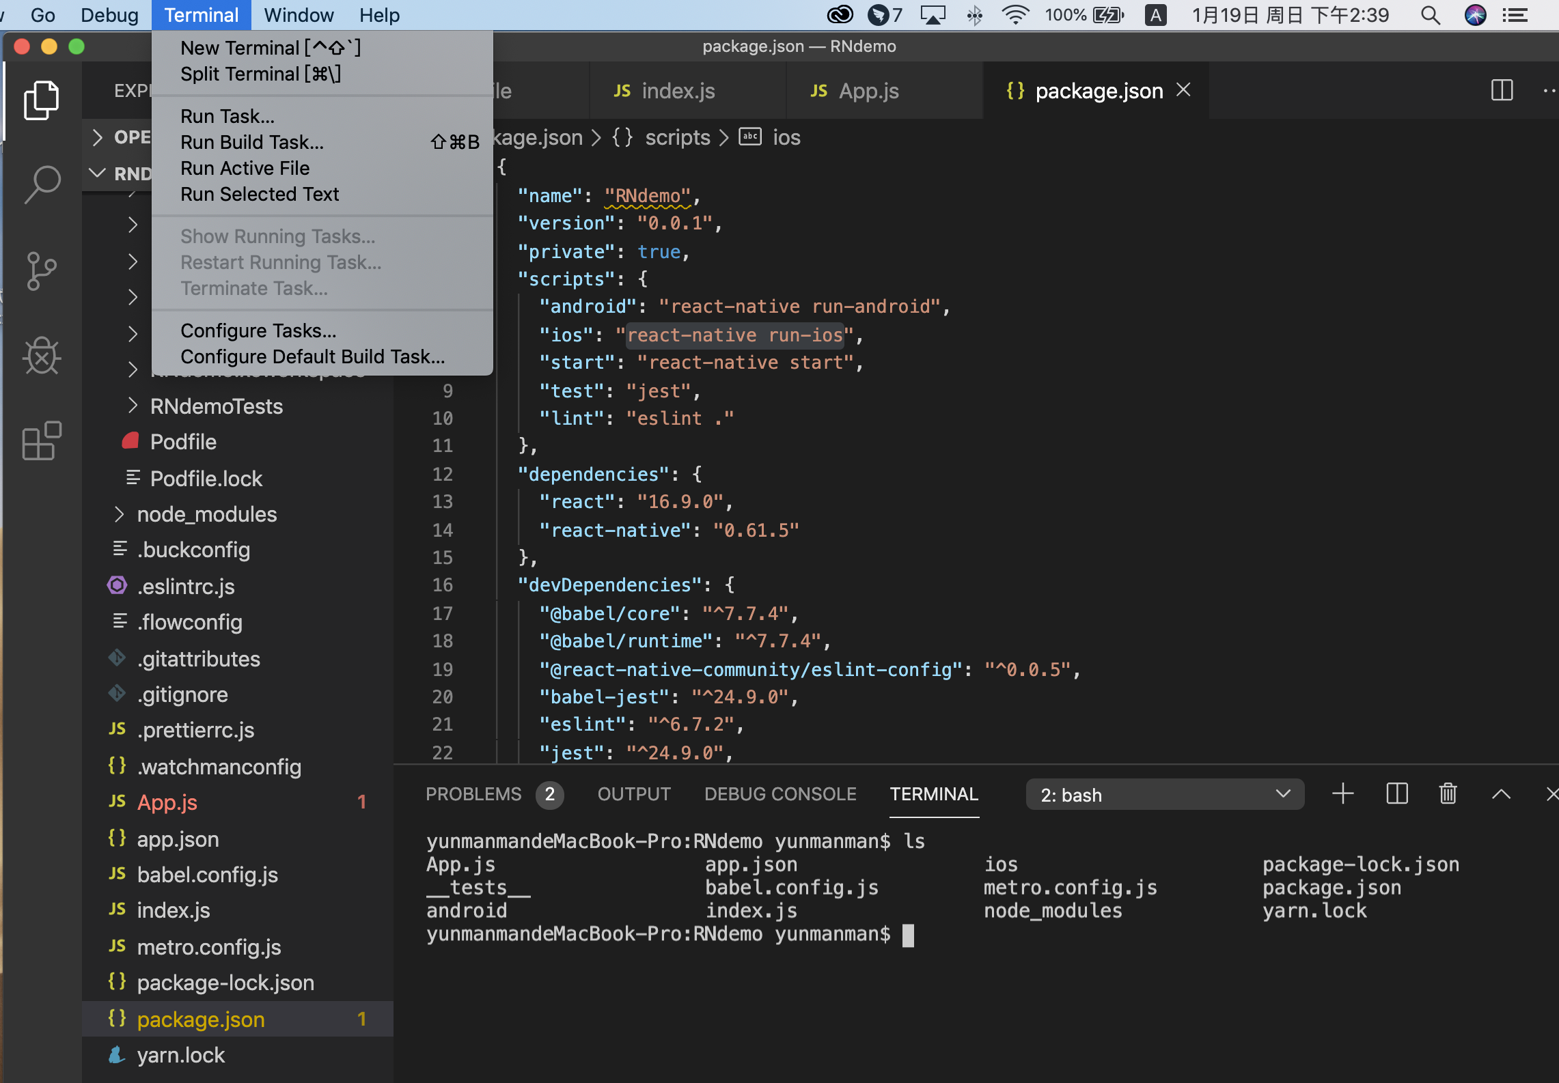Kill the terminal with trash icon
Screen dimensions: 1559x1083
point(1448,794)
